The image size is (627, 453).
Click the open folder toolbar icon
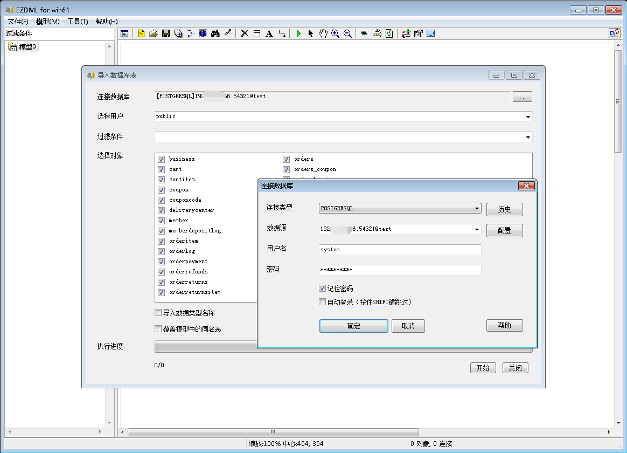click(154, 33)
